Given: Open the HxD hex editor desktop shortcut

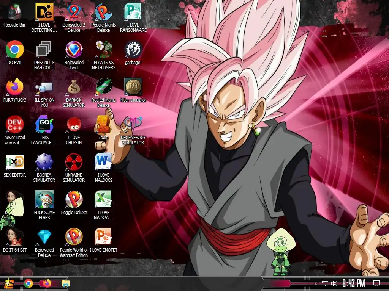Looking at the screenshot, I should 15,165.
